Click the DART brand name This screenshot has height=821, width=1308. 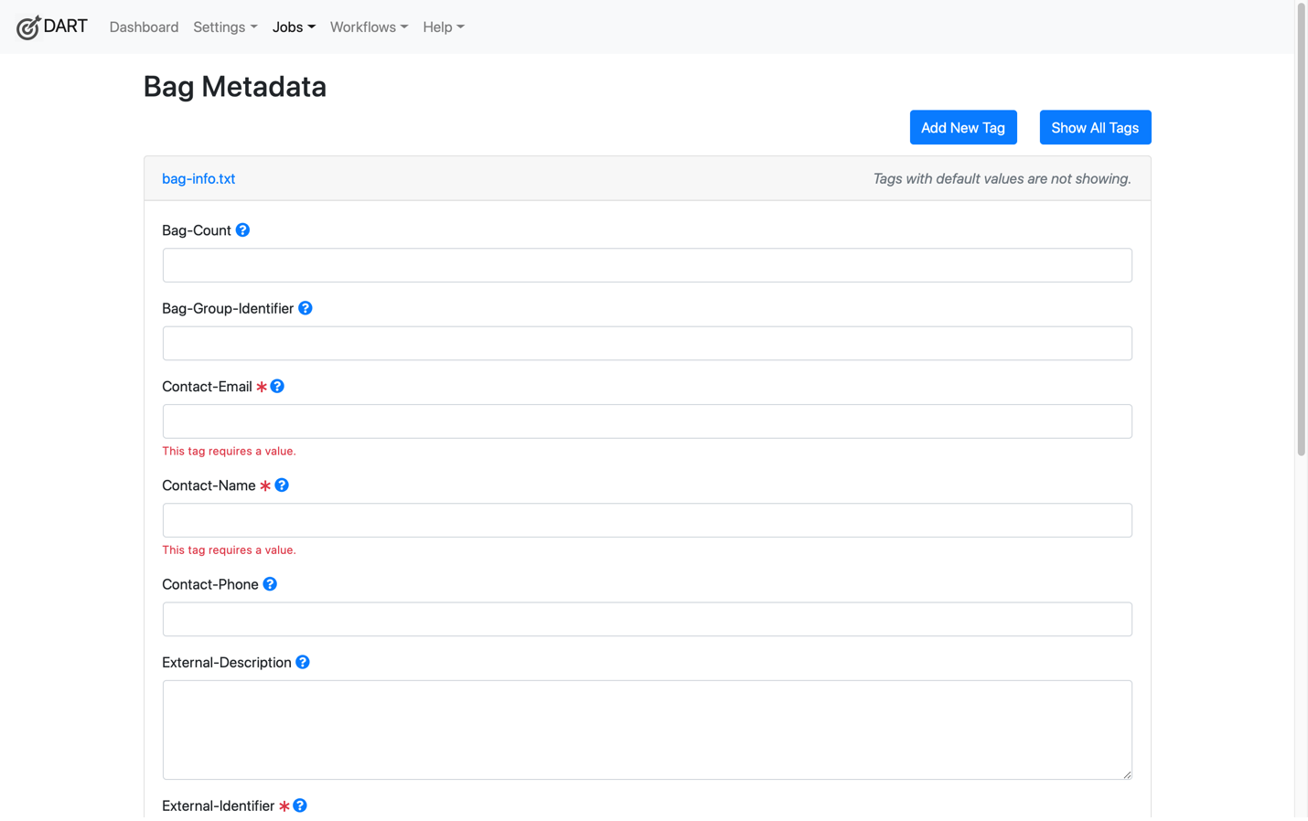(66, 26)
